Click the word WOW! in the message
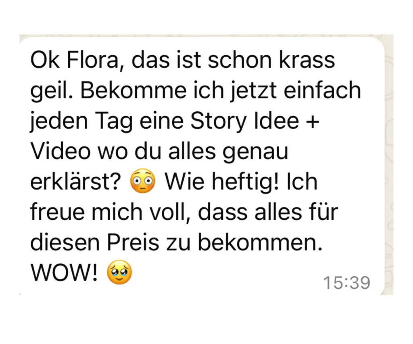The height and width of the screenshot is (344, 413). (65, 272)
